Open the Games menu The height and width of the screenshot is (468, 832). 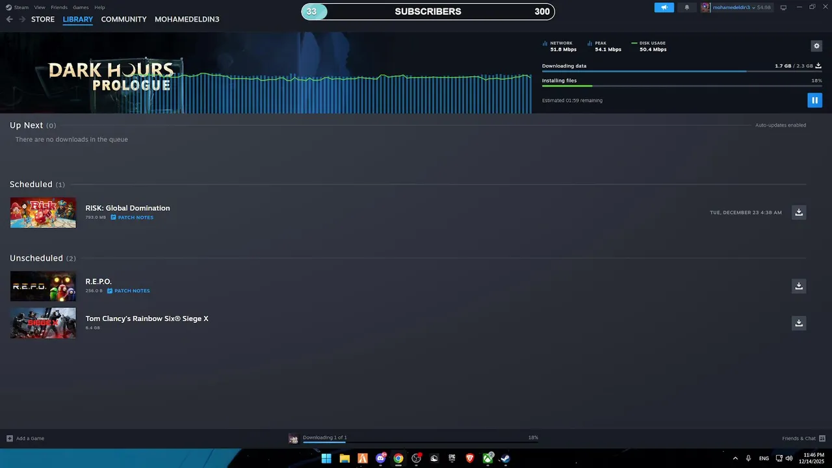point(81,7)
